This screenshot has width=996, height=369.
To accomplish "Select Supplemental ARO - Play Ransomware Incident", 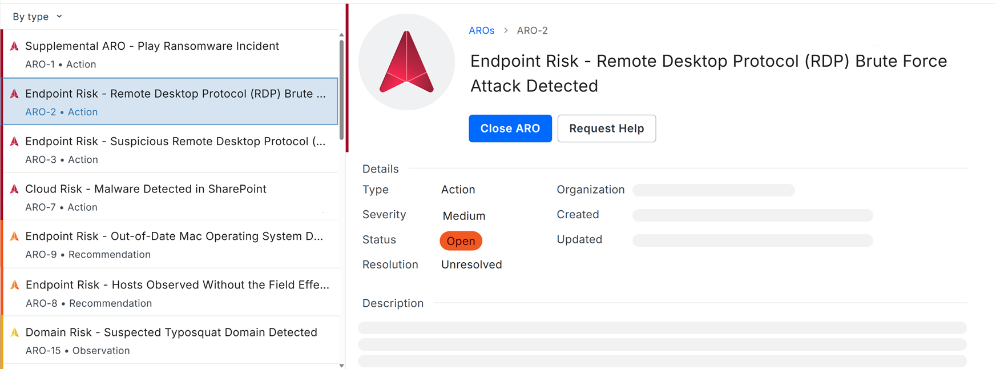I will tap(170, 54).
